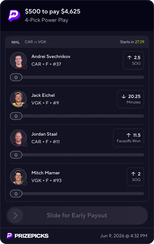Click Jordan Staal's progress bar value
The image size is (154, 244).
[16, 155]
